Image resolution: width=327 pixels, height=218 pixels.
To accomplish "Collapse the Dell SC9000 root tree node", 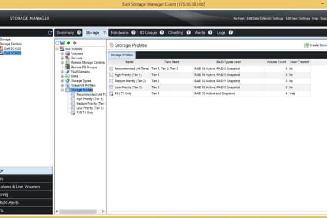I will [57, 49].
